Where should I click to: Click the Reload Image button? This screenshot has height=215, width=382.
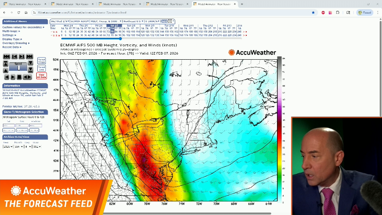click(42, 60)
